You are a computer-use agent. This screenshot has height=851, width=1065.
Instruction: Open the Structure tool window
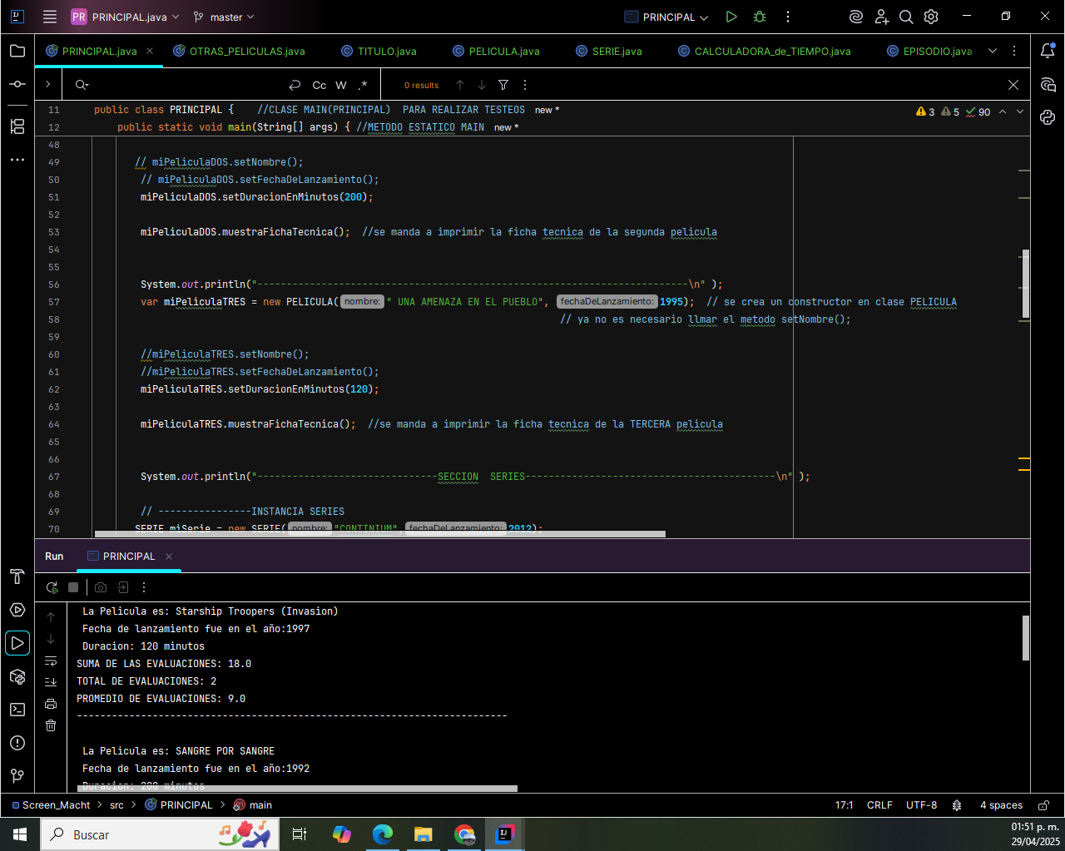coord(17,126)
